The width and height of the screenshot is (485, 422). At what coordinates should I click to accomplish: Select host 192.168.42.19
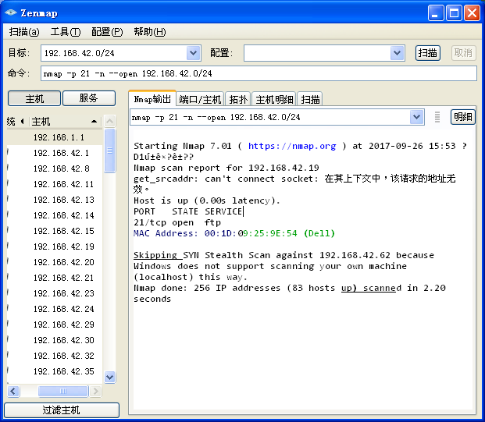55,246
